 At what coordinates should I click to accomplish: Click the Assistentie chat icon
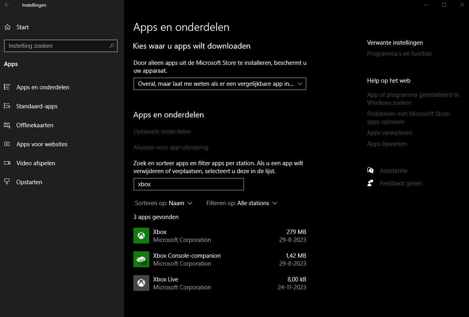tap(370, 171)
